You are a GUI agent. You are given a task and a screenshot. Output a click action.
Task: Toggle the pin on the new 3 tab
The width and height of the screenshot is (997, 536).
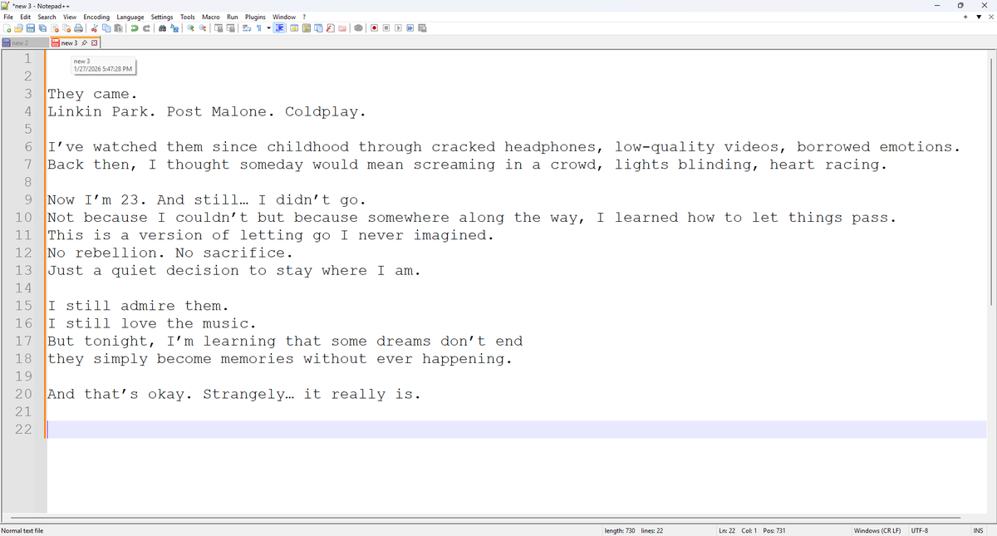85,42
